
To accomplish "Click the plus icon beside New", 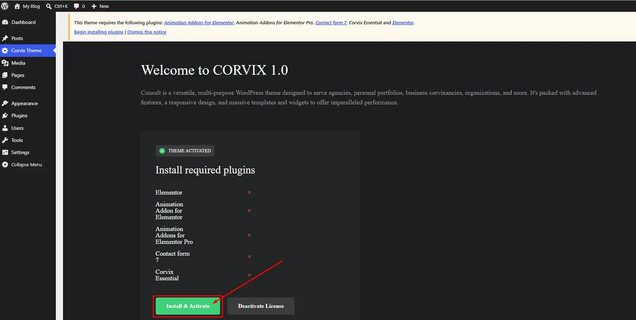I will tap(94, 6).
